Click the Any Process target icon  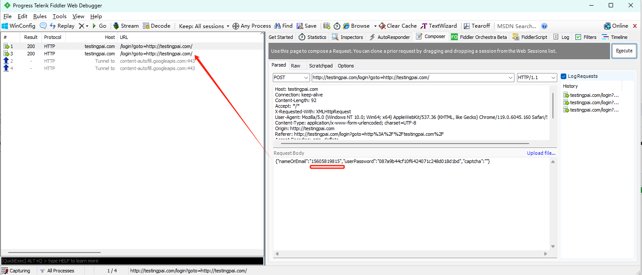(x=236, y=26)
